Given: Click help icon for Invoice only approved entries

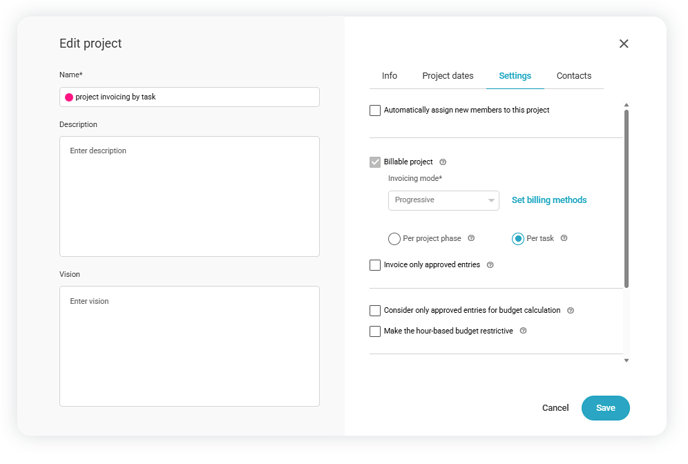Looking at the screenshot, I should point(490,265).
